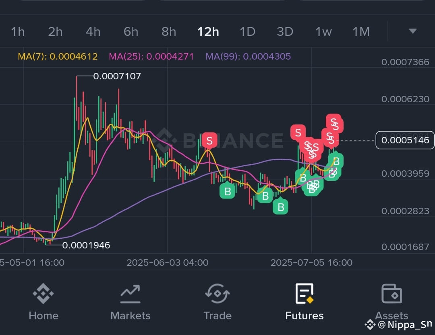Tap the 0.0002823 price axis label
Screen dimensions: 435x335
click(x=405, y=211)
